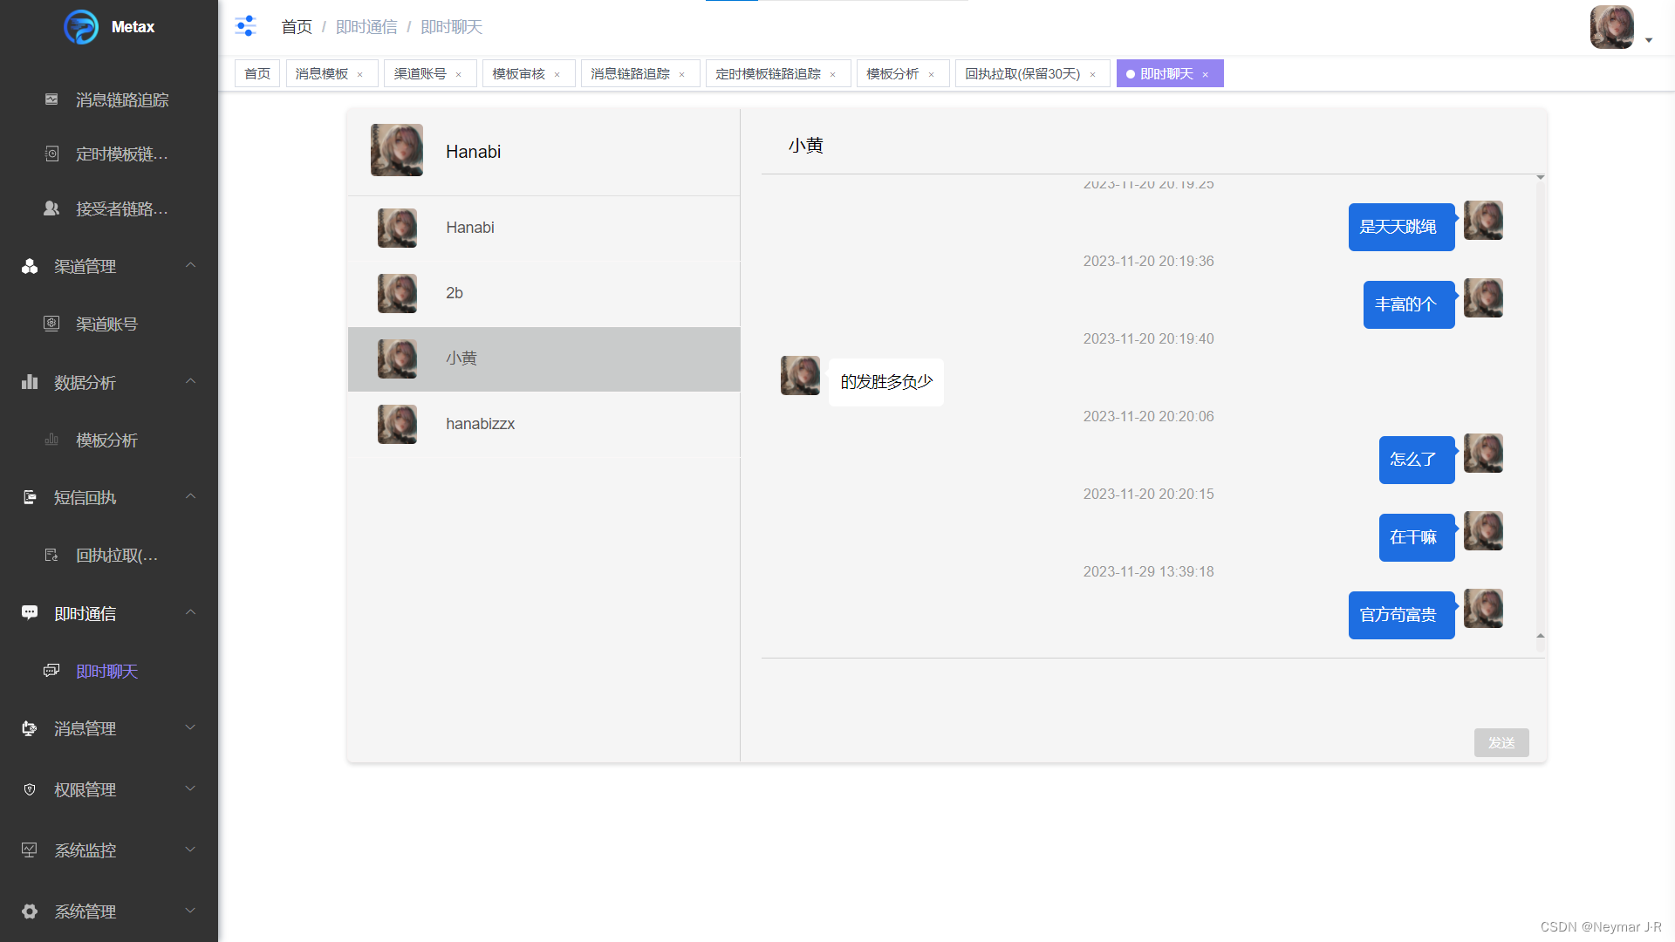This screenshot has height=942, width=1675.
Task: Close the 即时聊天 tab
Action: [x=1206, y=75]
